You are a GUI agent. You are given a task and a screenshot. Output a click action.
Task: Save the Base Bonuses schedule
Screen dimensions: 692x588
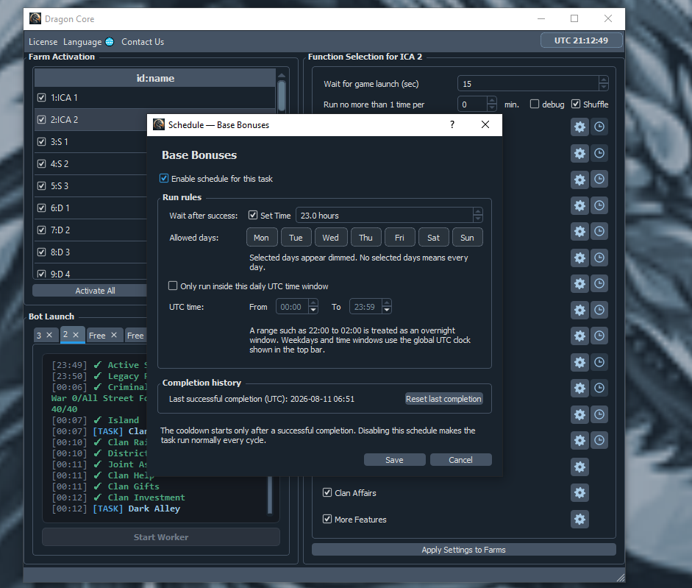(x=395, y=460)
